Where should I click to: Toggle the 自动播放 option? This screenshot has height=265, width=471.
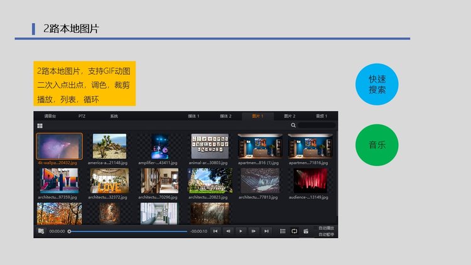[327, 228]
